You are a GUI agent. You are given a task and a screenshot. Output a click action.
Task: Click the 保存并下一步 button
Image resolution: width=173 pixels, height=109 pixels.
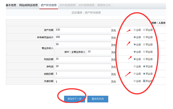pyautogui.click(x=74, y=99)
